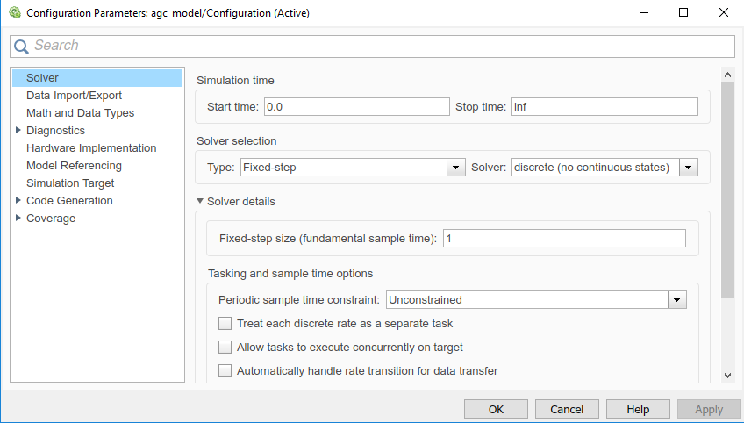Expand the Coverage tree node
Screen dimensions: 744x423
point(18,219)
